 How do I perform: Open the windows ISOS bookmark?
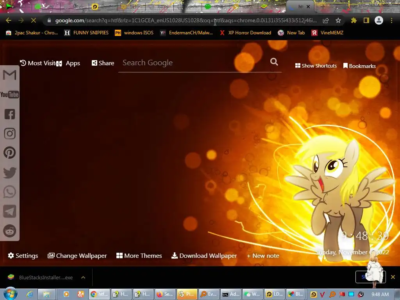click(x=134, y=33)
